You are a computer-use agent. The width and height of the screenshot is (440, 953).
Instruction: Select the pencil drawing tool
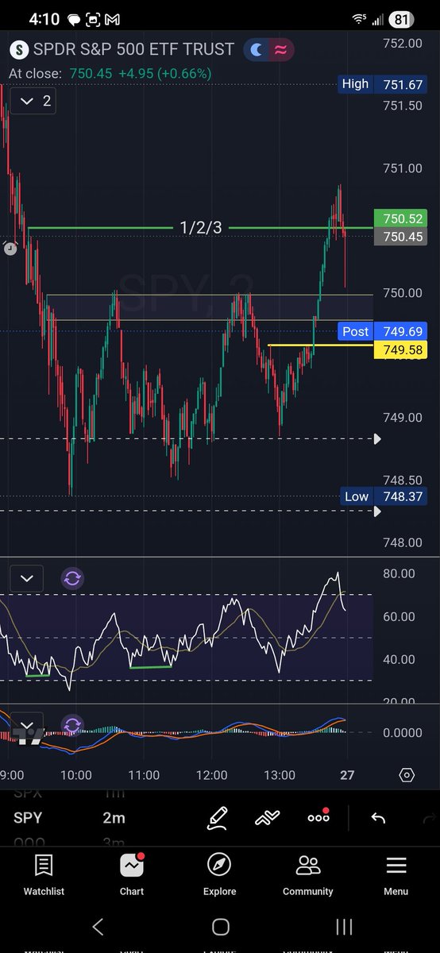218,818
